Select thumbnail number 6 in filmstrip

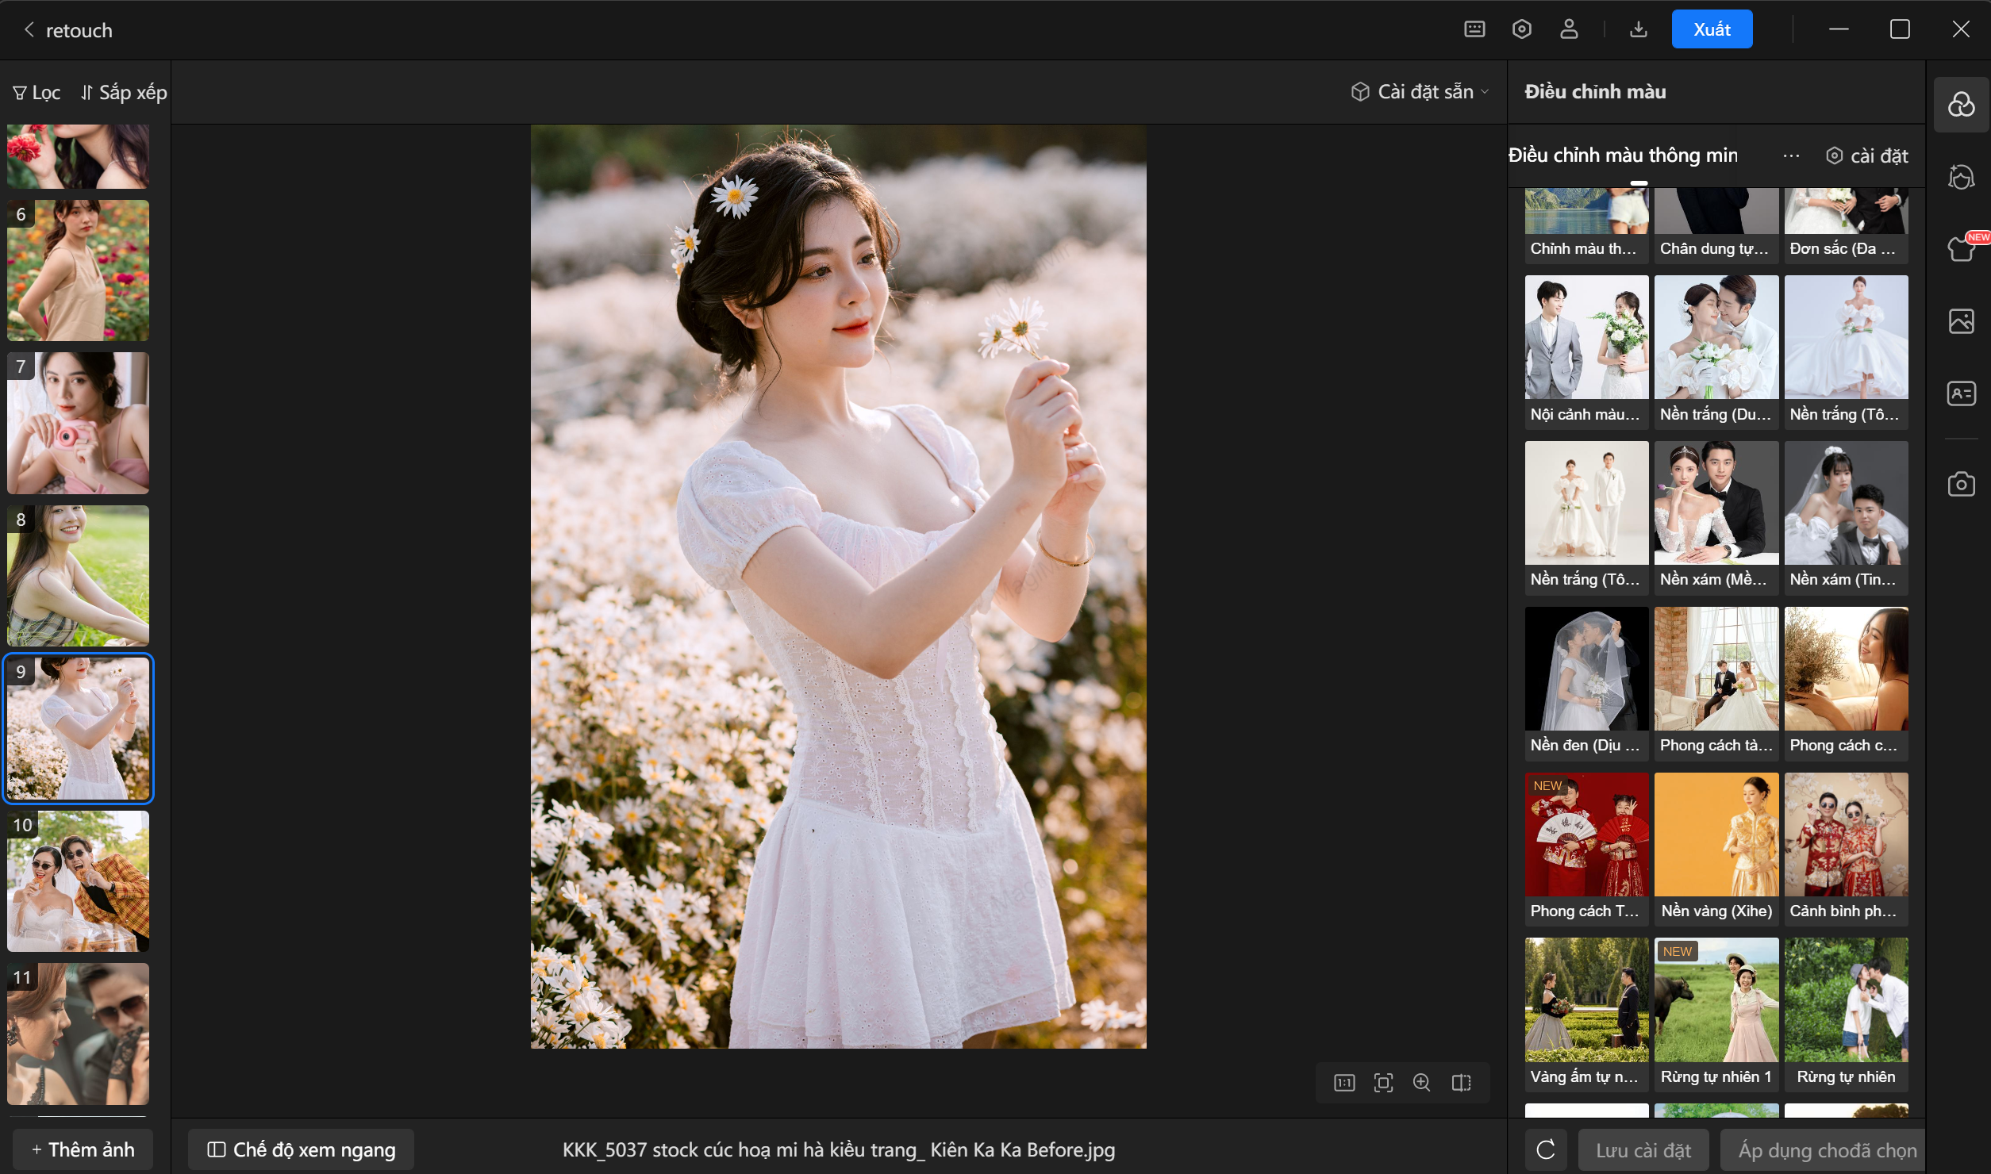pos(78,270)
